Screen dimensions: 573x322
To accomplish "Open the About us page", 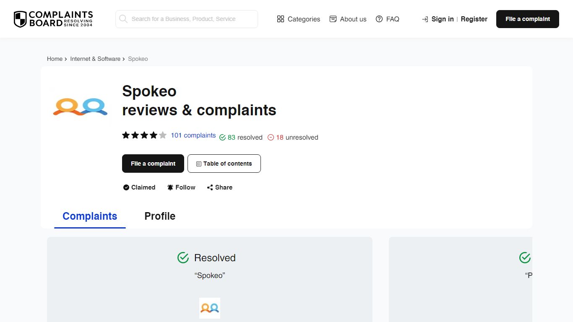I will click(348, 19).
